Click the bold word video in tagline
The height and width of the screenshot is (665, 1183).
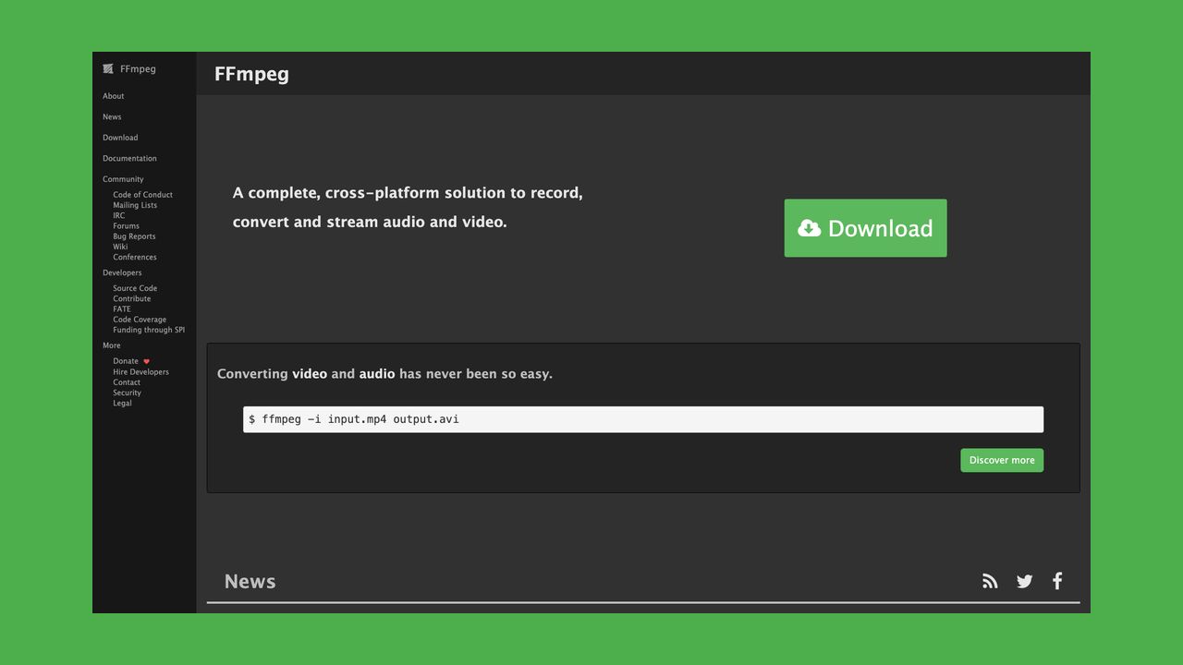(310, 374)
